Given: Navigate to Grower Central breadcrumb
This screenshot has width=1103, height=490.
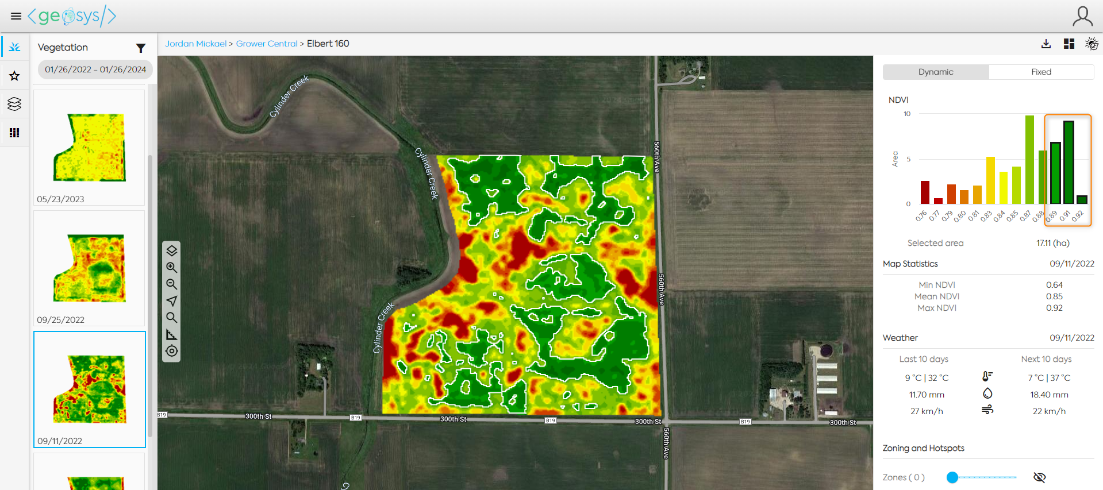Looking at the screenshot, I should [267, 44].
